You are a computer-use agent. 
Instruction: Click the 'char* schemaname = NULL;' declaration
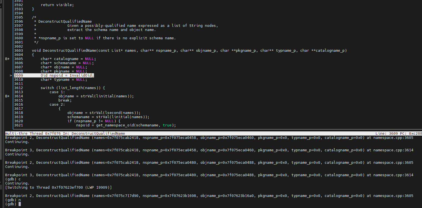(x=67, y=63)
